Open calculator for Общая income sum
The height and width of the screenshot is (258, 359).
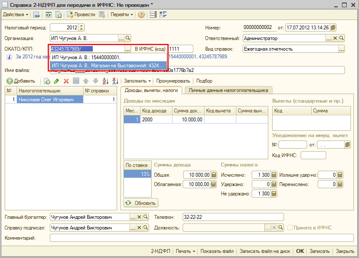click(214, 175)
